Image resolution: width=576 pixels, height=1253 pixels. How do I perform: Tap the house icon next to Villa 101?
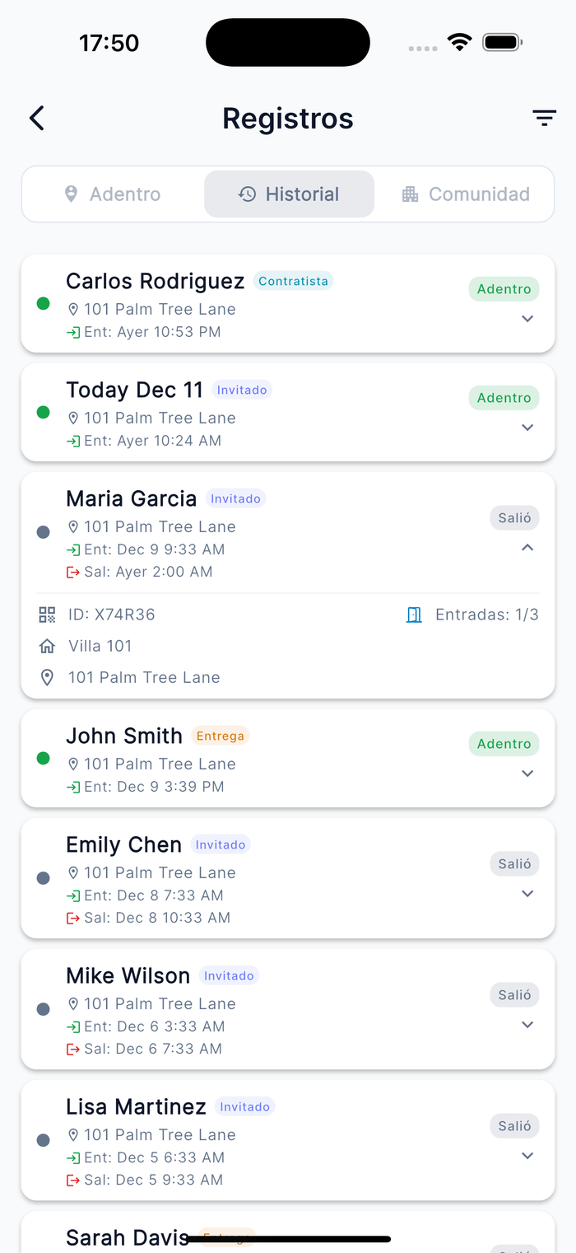[47, 646]
